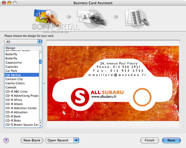186x148 pixels.
Task: Click the Car Service card preview
Action: point(113,83)
